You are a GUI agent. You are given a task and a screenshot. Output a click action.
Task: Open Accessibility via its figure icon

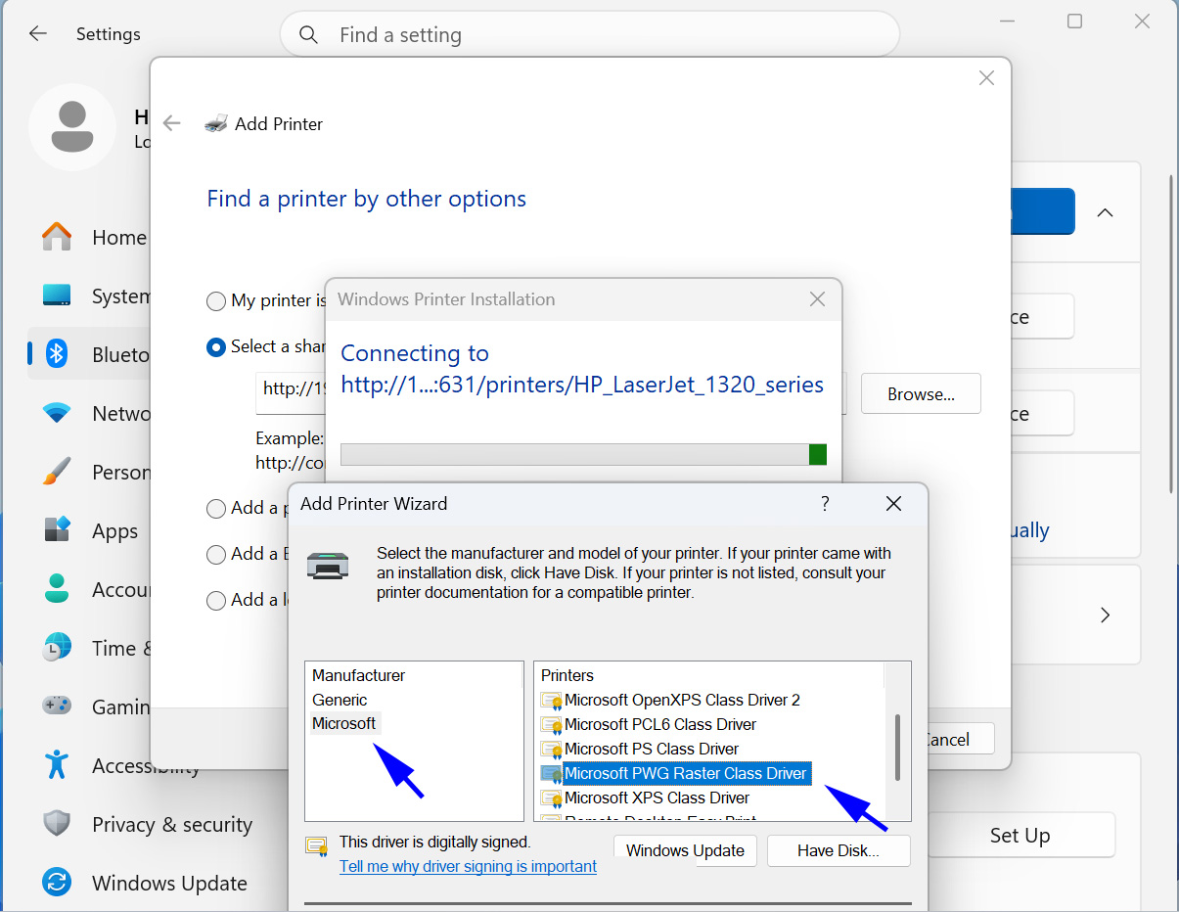[x=57, y=765]
